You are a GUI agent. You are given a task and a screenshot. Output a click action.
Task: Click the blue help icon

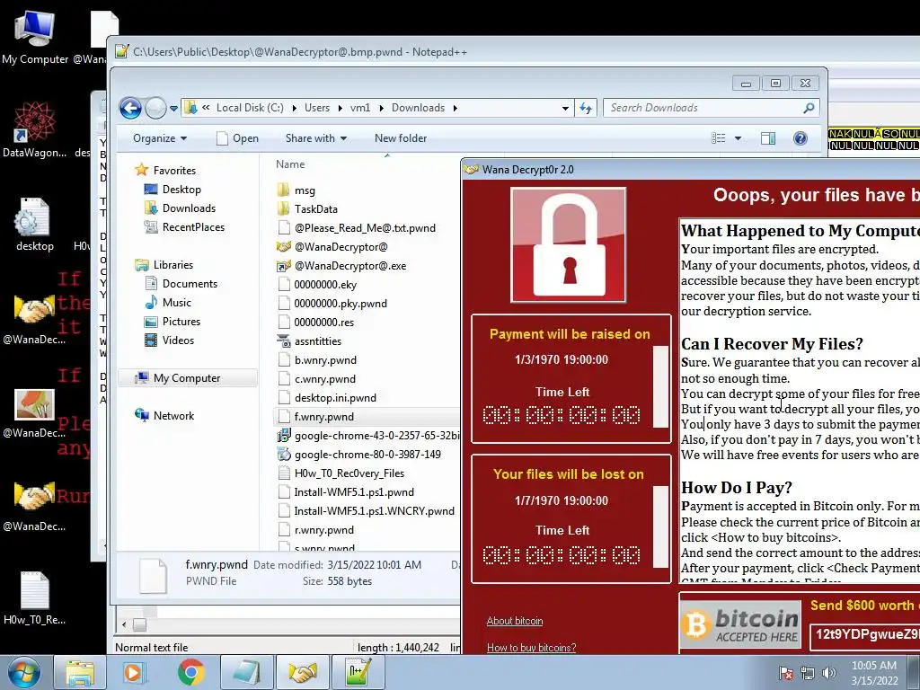click(x=801, y=138)
